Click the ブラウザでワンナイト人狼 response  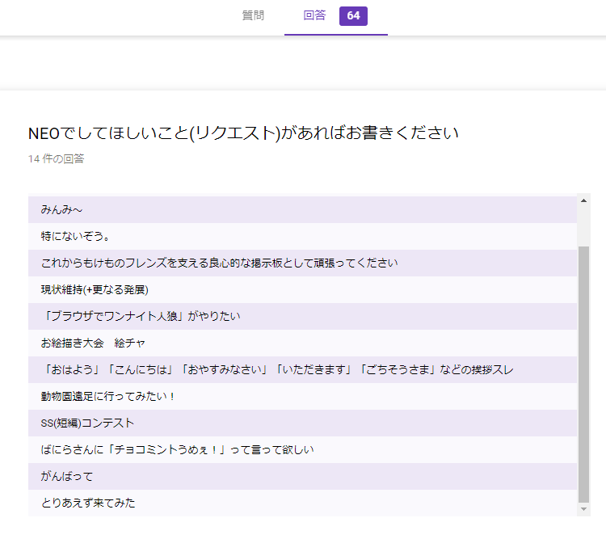coord(141,317)
